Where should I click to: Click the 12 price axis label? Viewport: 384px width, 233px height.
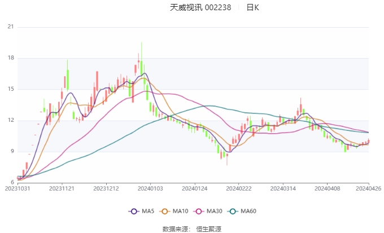(11, 120)
